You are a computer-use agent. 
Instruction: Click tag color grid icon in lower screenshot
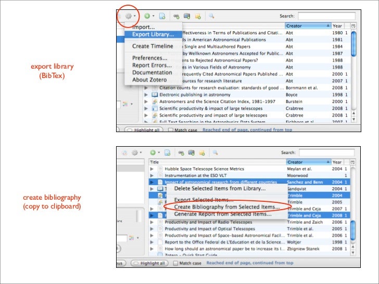click(132, 238)
